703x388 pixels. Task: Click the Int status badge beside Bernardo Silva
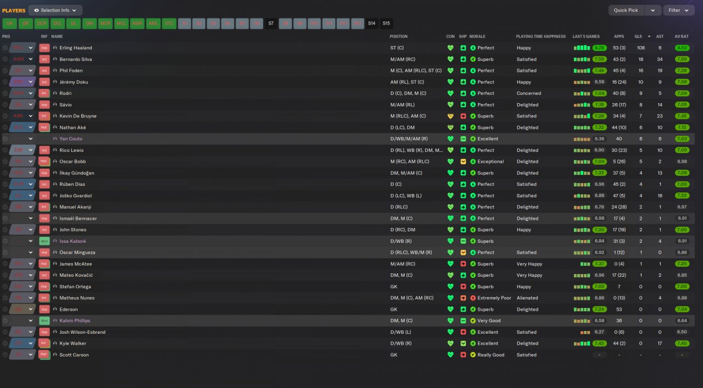[44, 59]
